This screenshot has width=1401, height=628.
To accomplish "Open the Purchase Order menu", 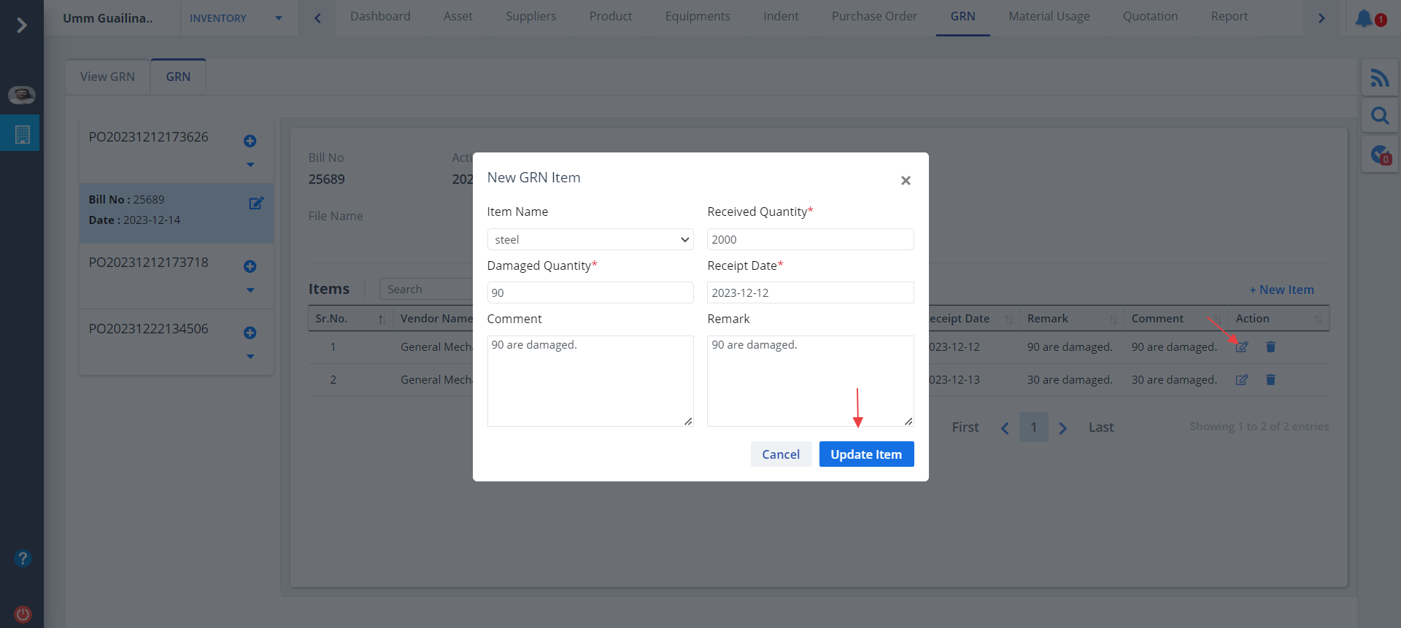I will (873, 16).
